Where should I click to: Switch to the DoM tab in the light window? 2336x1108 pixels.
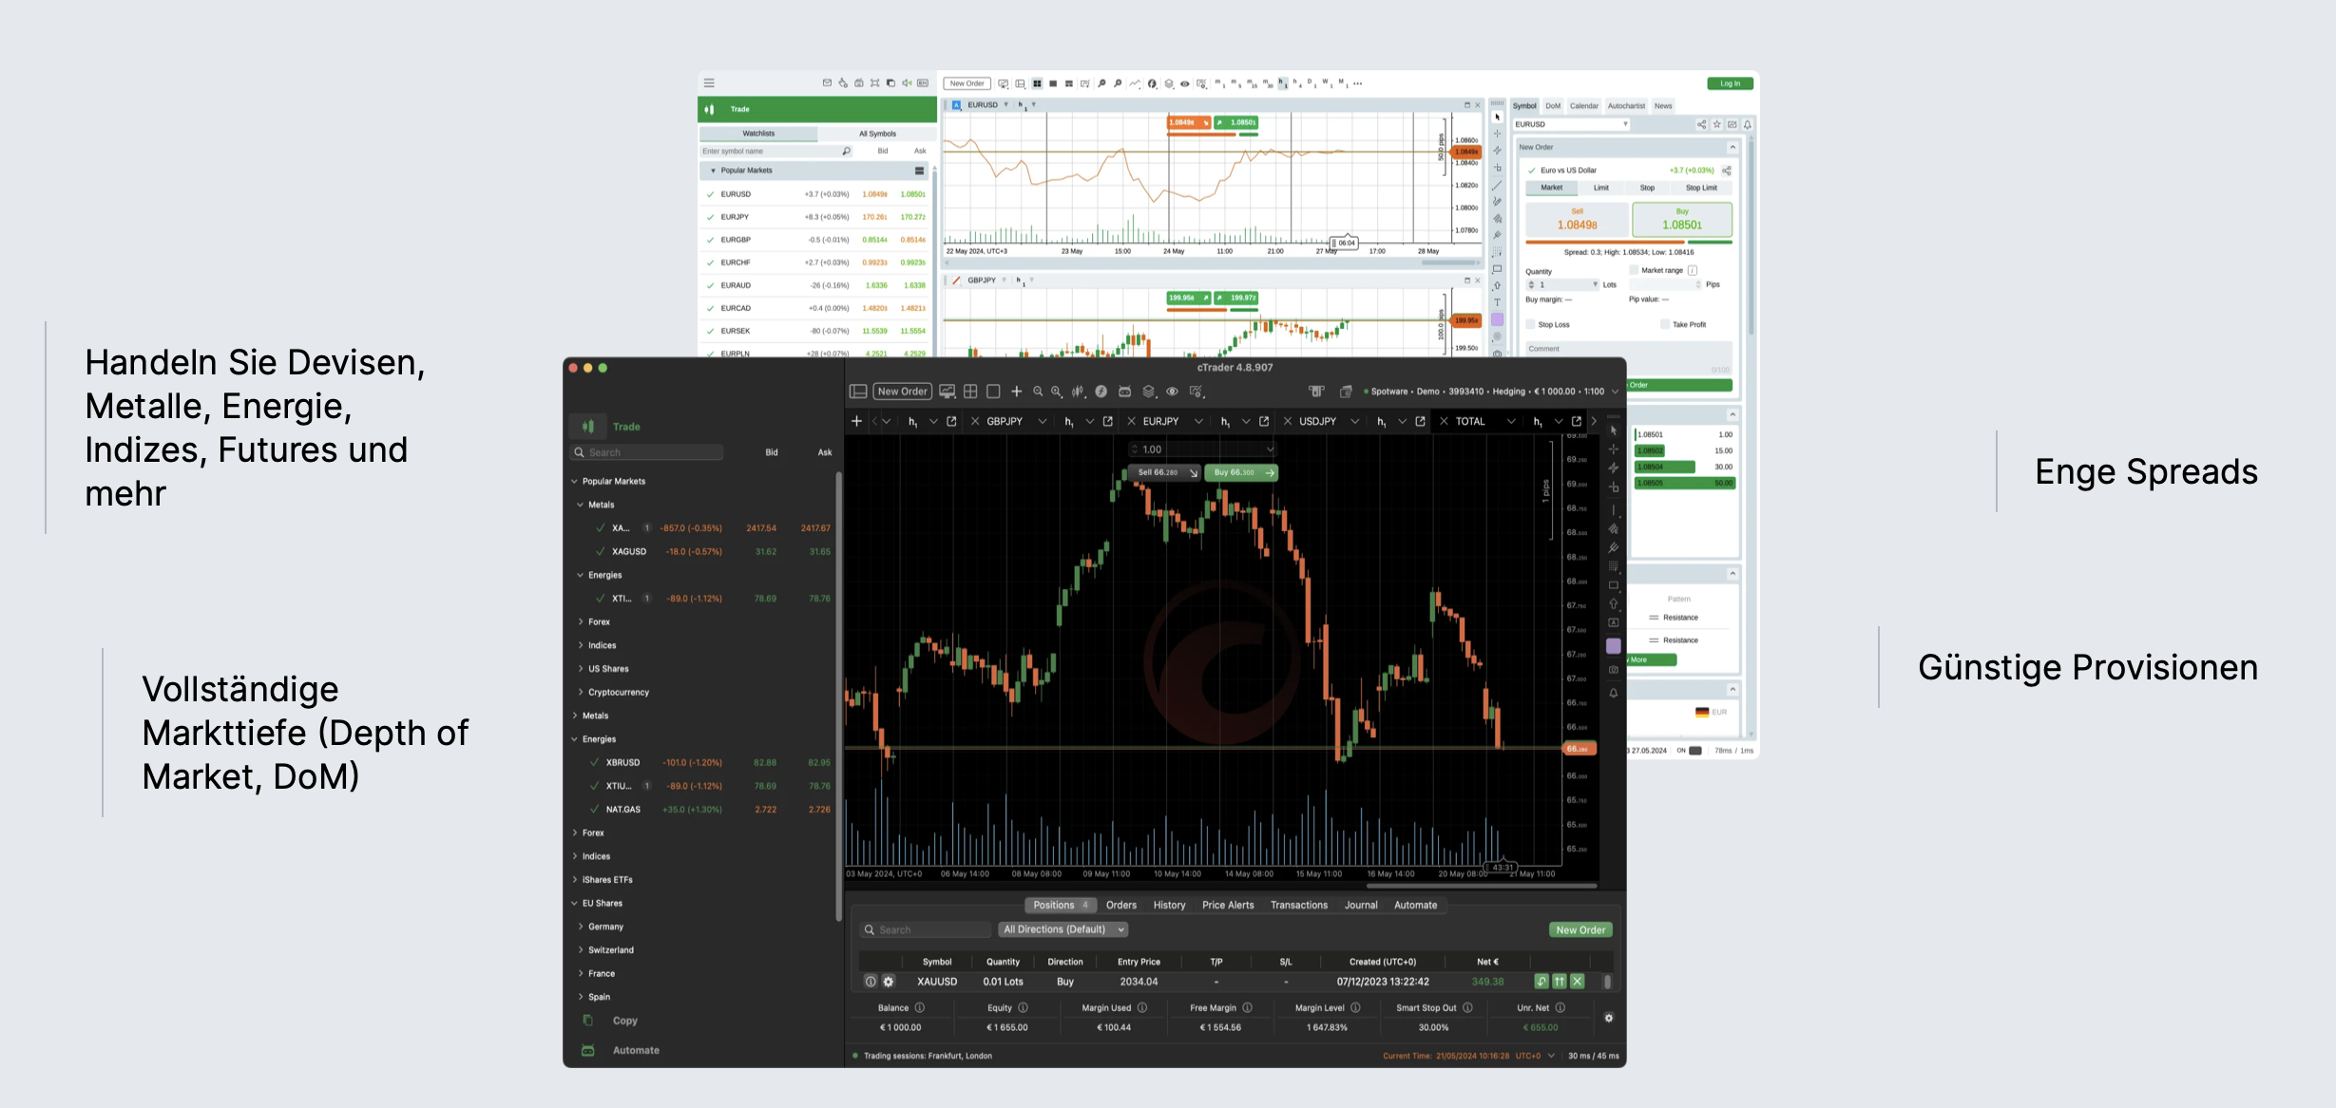coord(1553,106)
